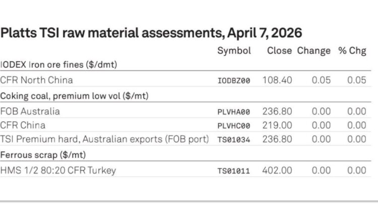Select the CFR North China row label

[36, 80]
